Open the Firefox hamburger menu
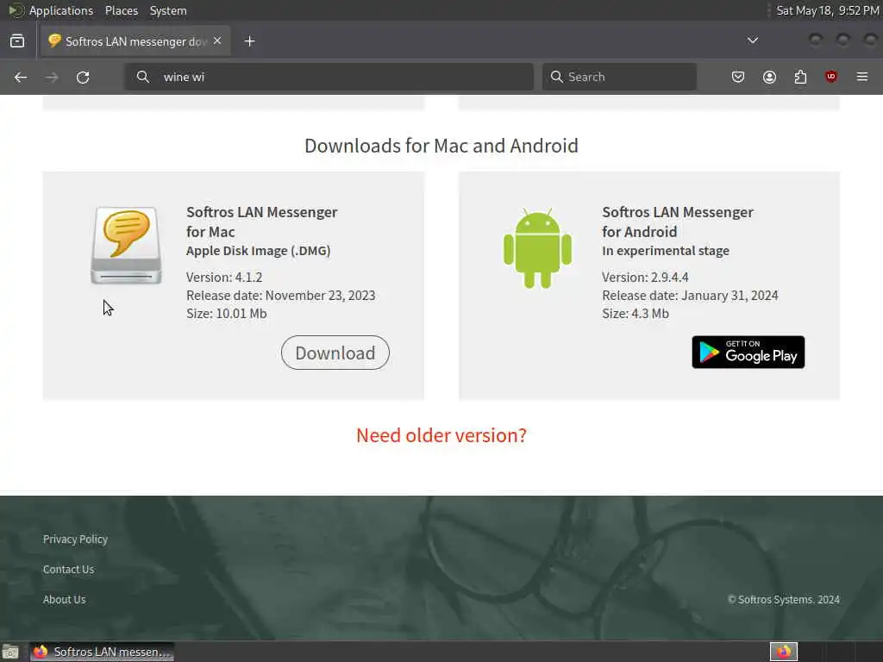 pyautogui.click(x=862, y=77)
